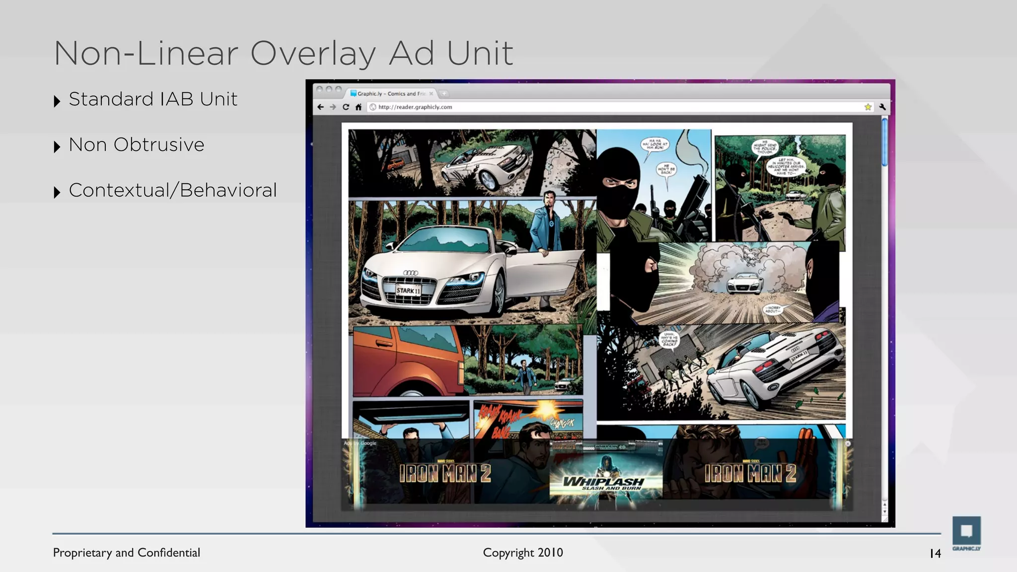Click the Proprietary and Confidential footer
This screenshot has width=1017, height=572.
click(x=127, y=553)
